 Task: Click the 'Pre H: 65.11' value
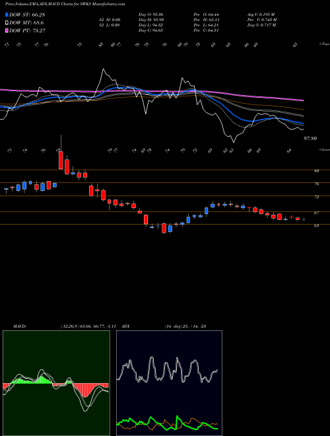(x=207, y=20)
